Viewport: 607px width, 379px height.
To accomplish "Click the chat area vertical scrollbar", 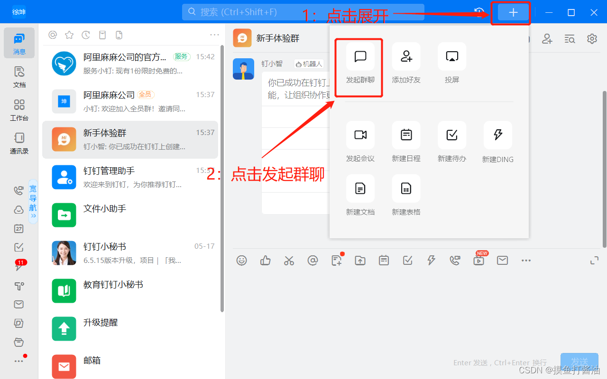I will [604, 169].
